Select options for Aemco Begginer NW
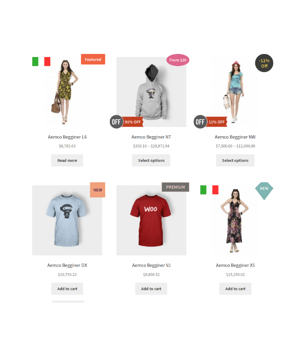Screen dimensions: 304x348 click(235, 161)
